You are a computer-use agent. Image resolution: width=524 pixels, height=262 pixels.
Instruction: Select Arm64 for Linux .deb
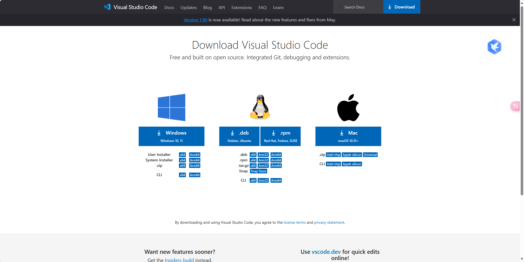point(276,155)
